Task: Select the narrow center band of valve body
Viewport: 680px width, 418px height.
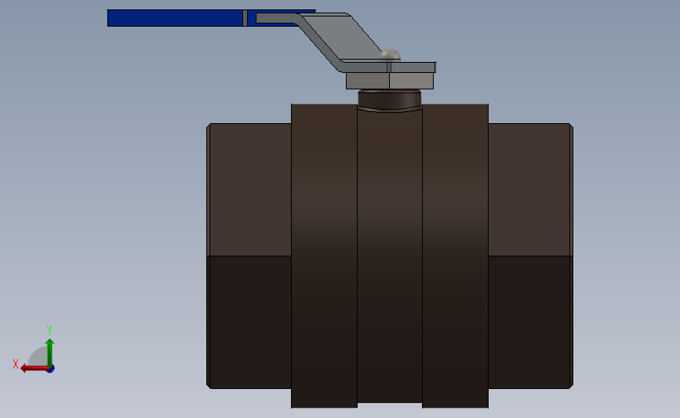Action: pos(390,256)
